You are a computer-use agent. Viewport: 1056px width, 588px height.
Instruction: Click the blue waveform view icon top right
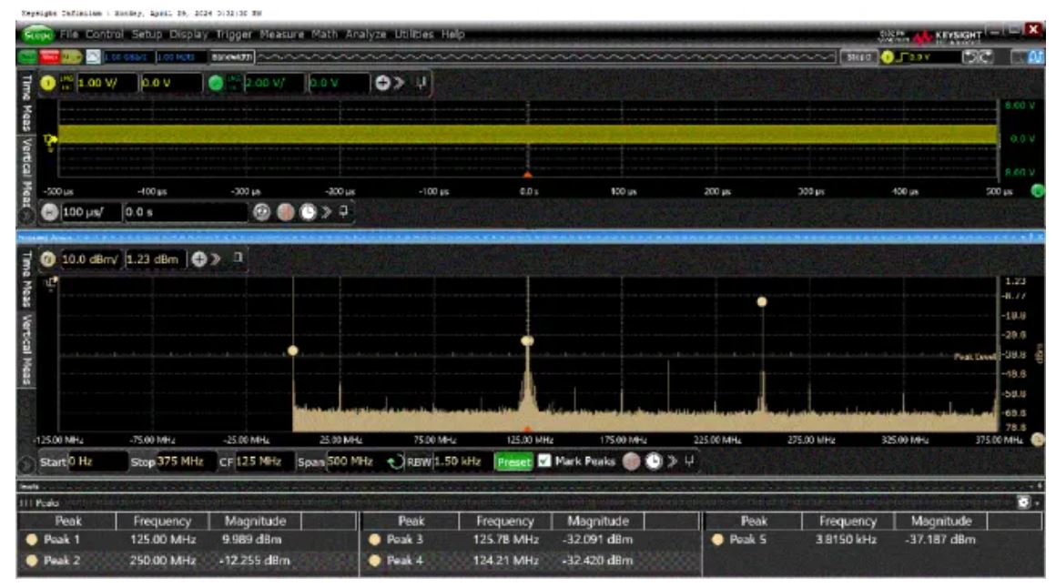[x=1035, y=57]
